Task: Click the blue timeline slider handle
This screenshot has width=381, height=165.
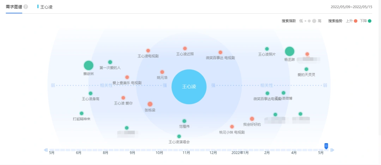Action: (326, 146)
